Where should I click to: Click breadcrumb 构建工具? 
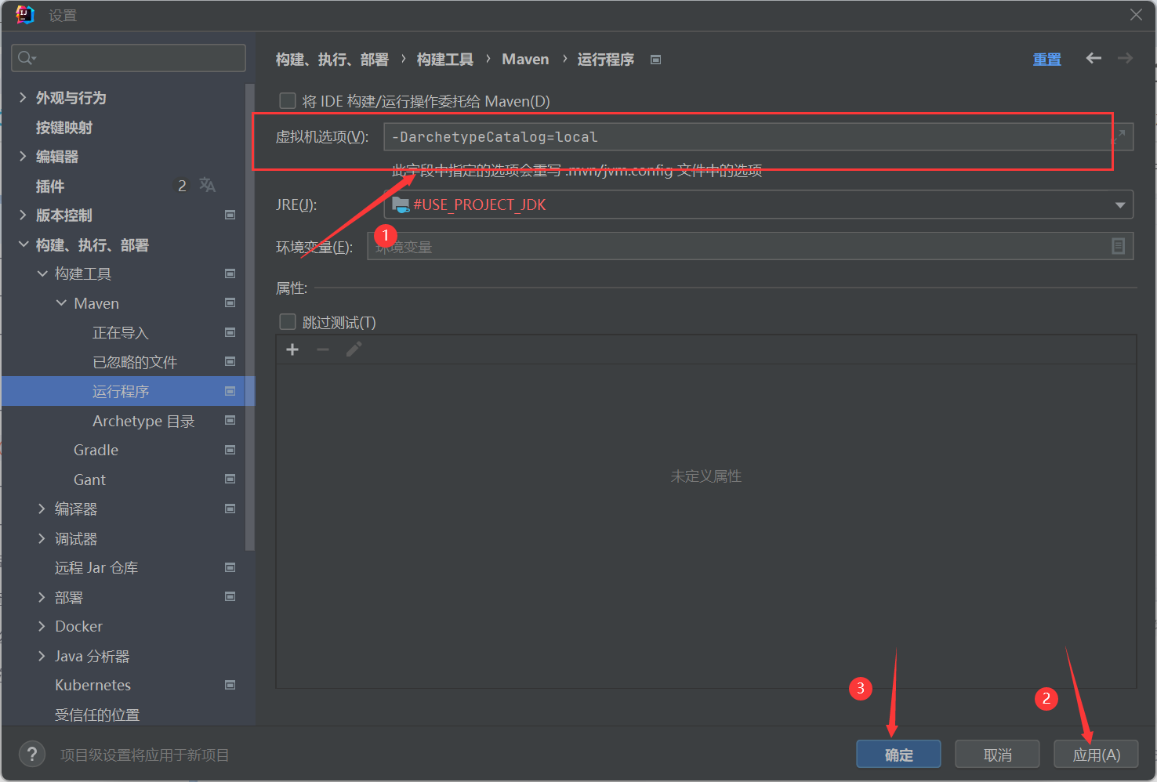pyautogui.click(x=445, y=60)
